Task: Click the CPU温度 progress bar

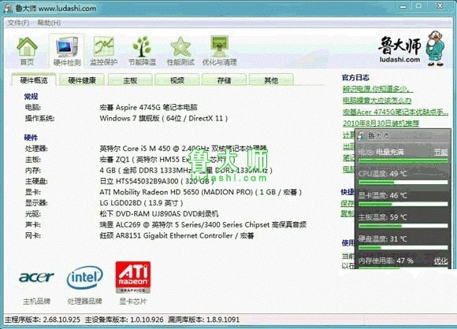Action: (403, 183)
